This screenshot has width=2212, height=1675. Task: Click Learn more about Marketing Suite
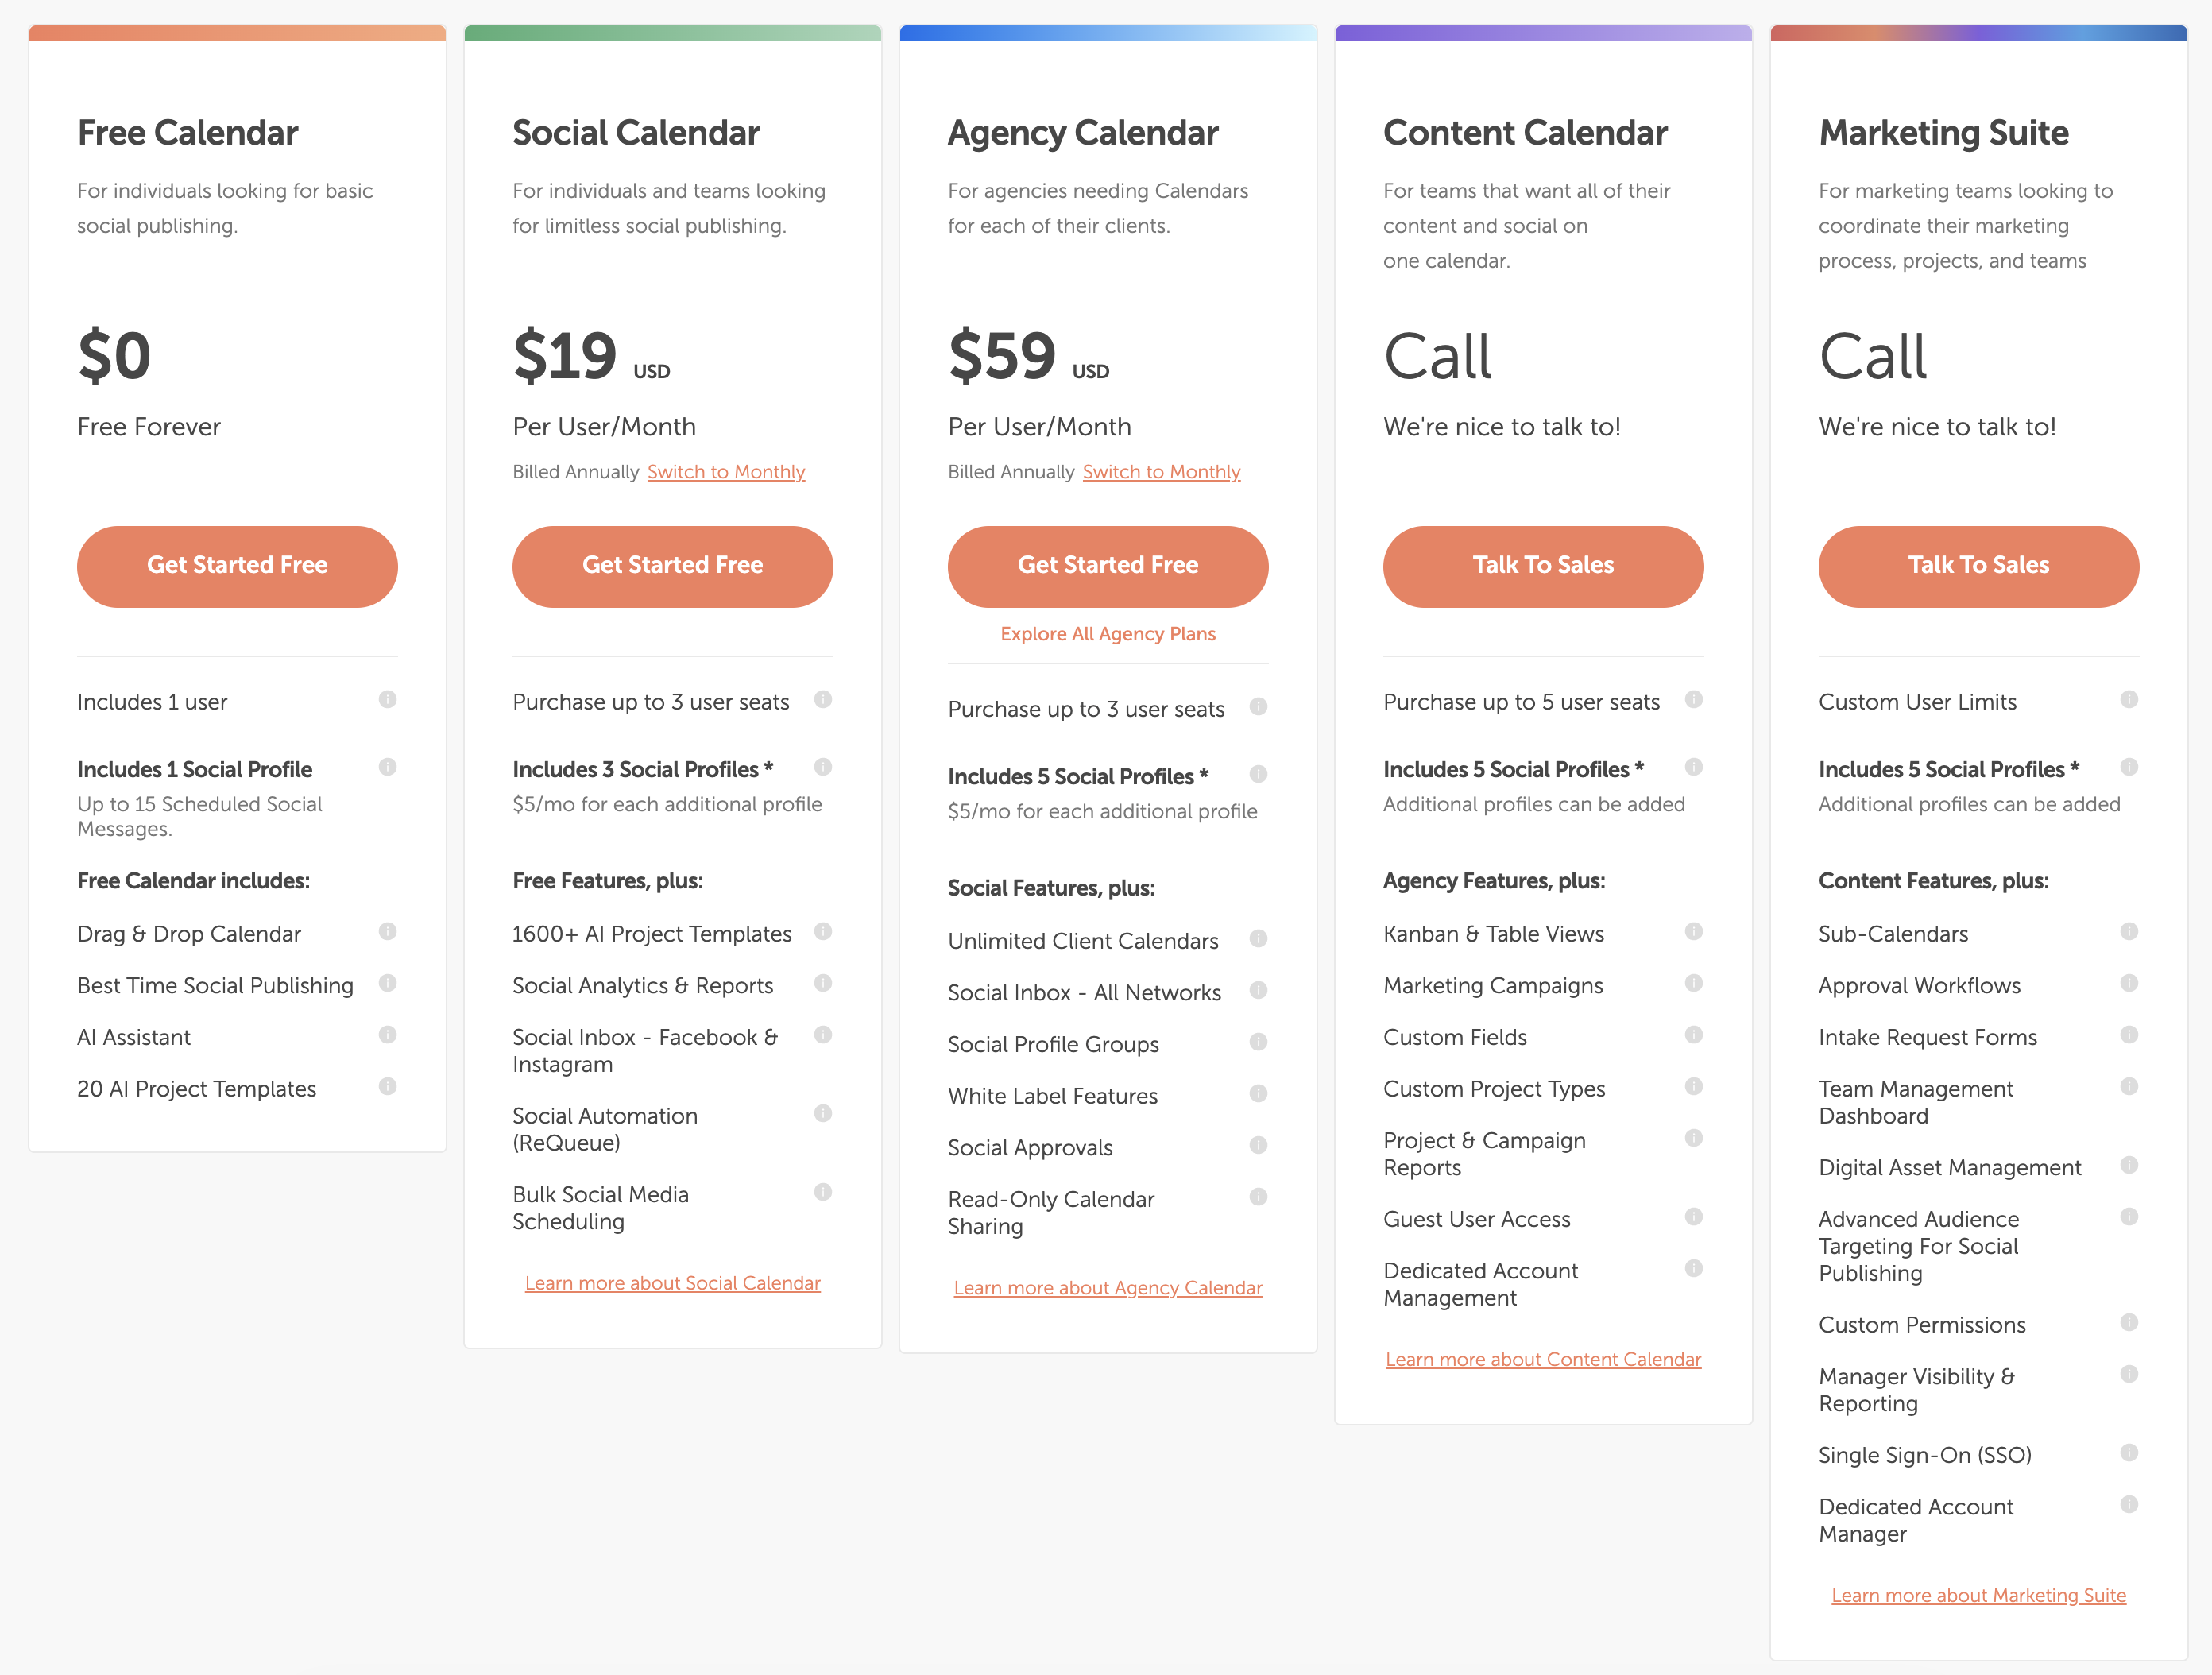(1978, 1594)
